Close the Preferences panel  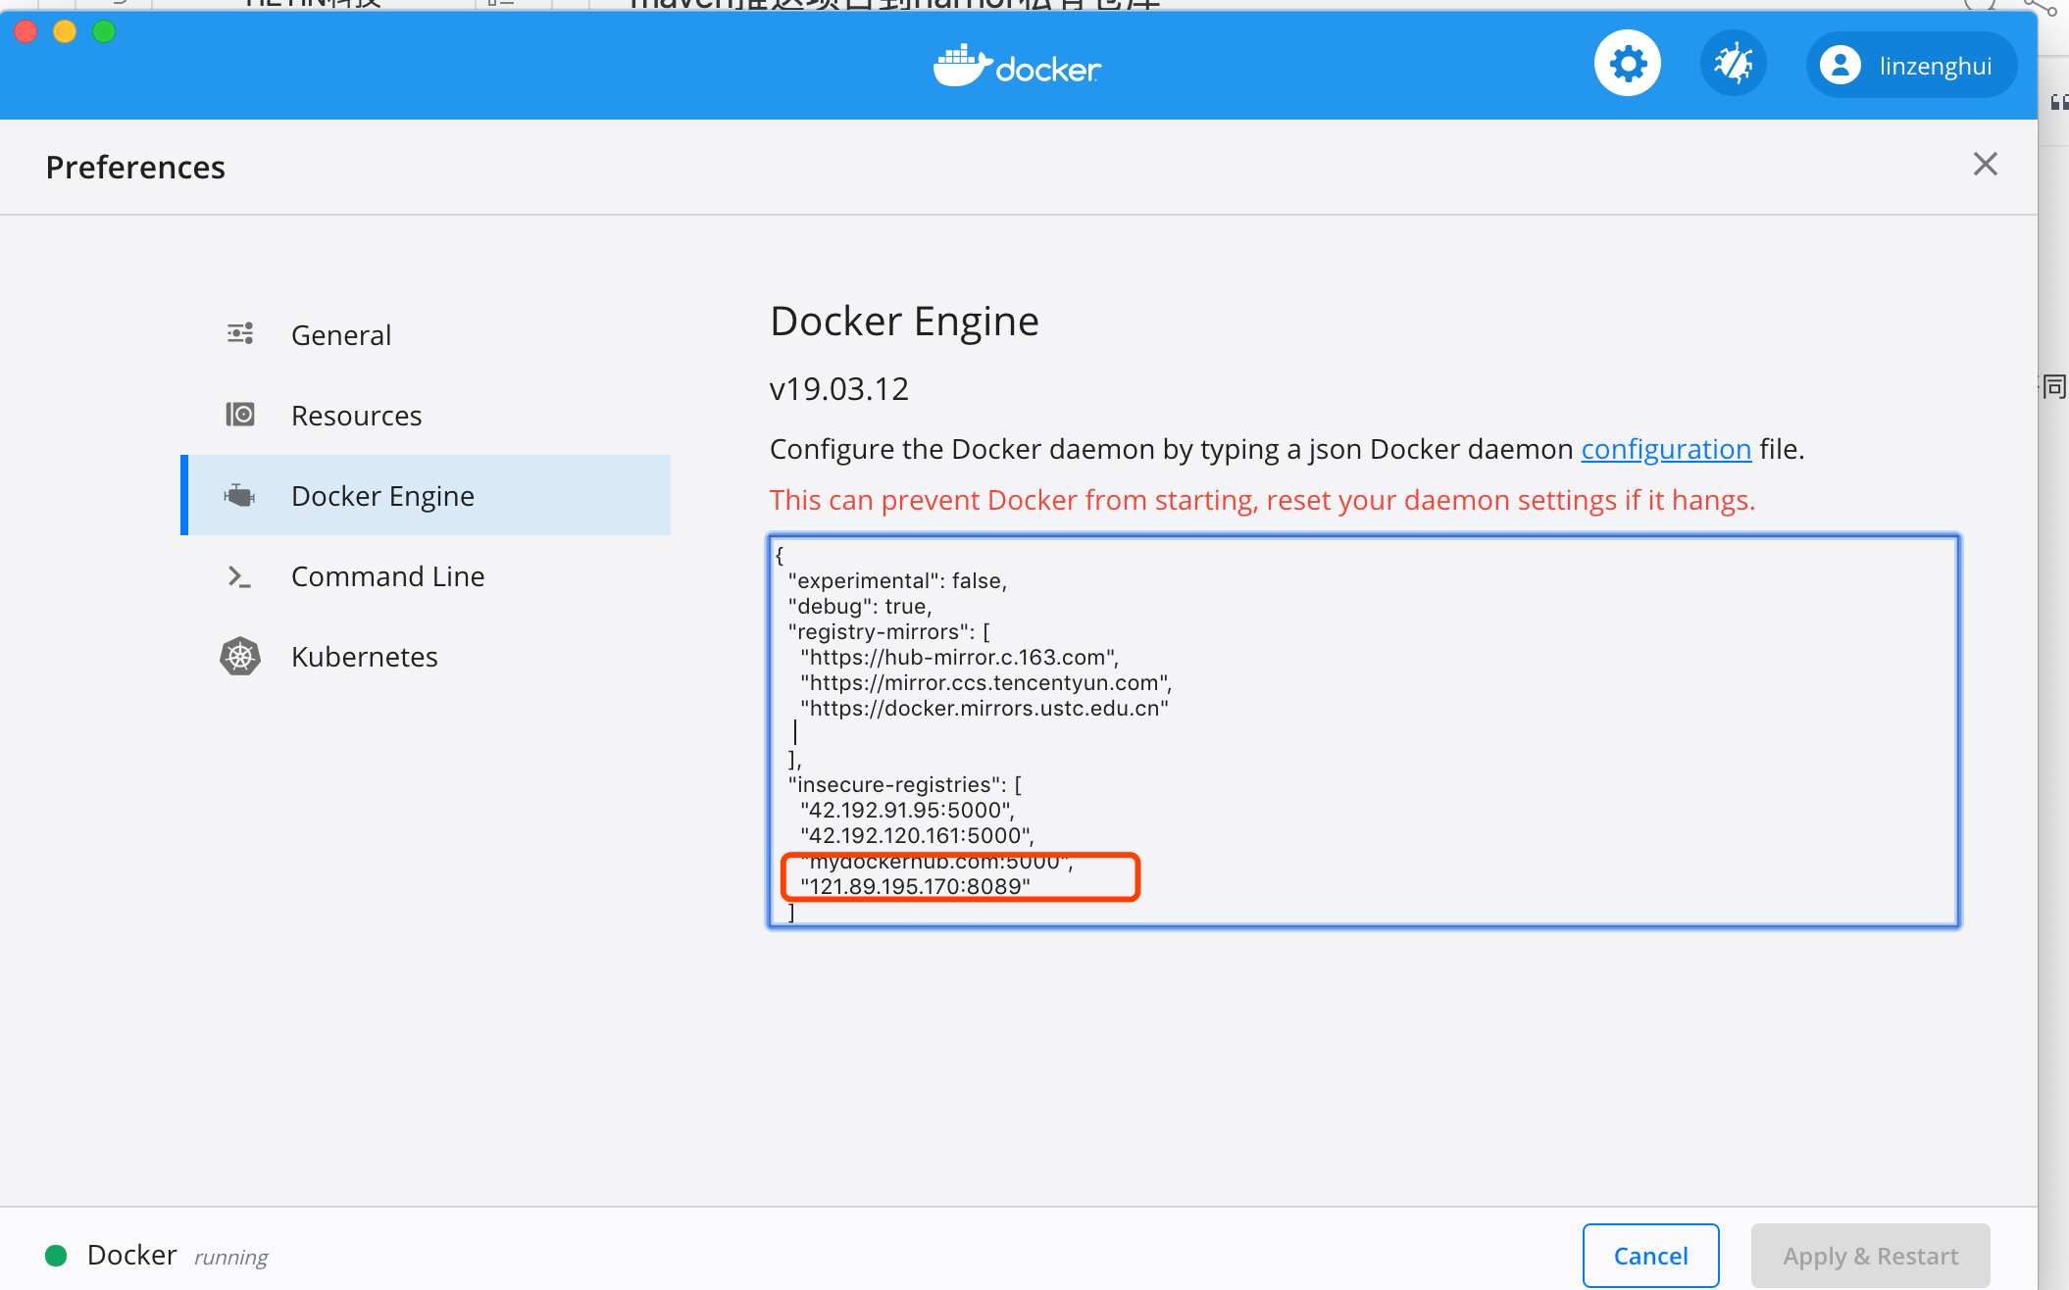click(1985, 164)
